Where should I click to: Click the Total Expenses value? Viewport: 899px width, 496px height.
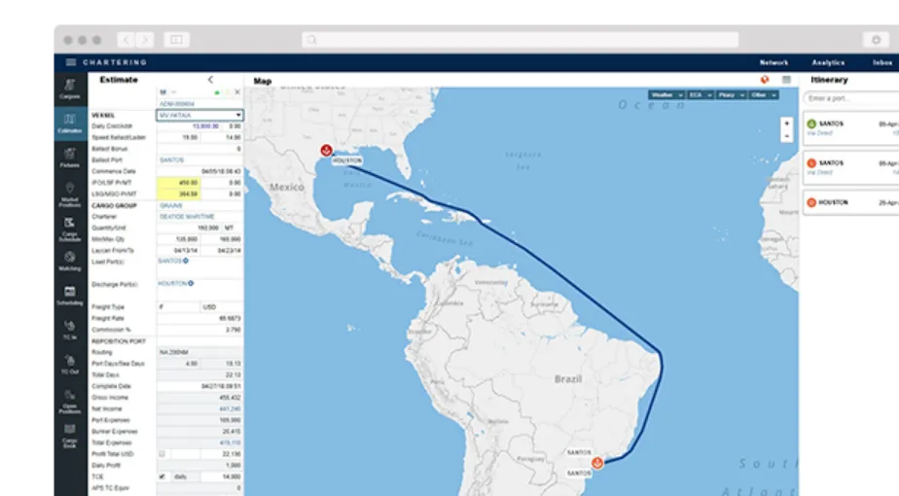tap(230, 443)
